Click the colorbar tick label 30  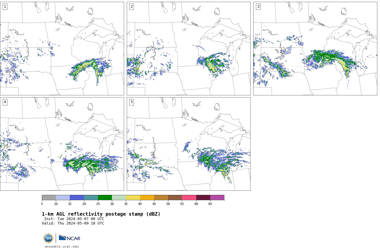[x=112, y=204]
